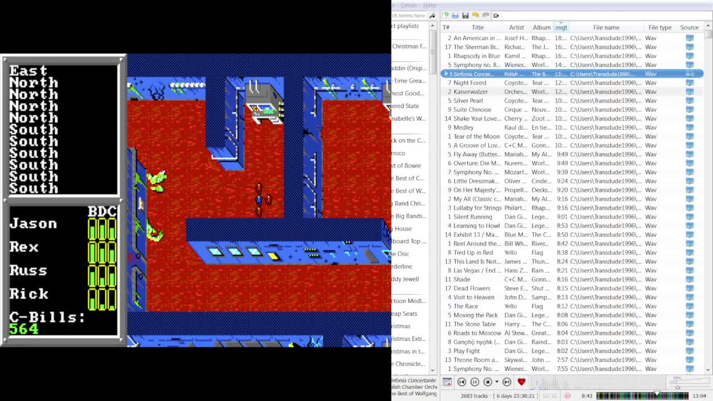
Task: Open the Help menu
Action: point(429,5)
